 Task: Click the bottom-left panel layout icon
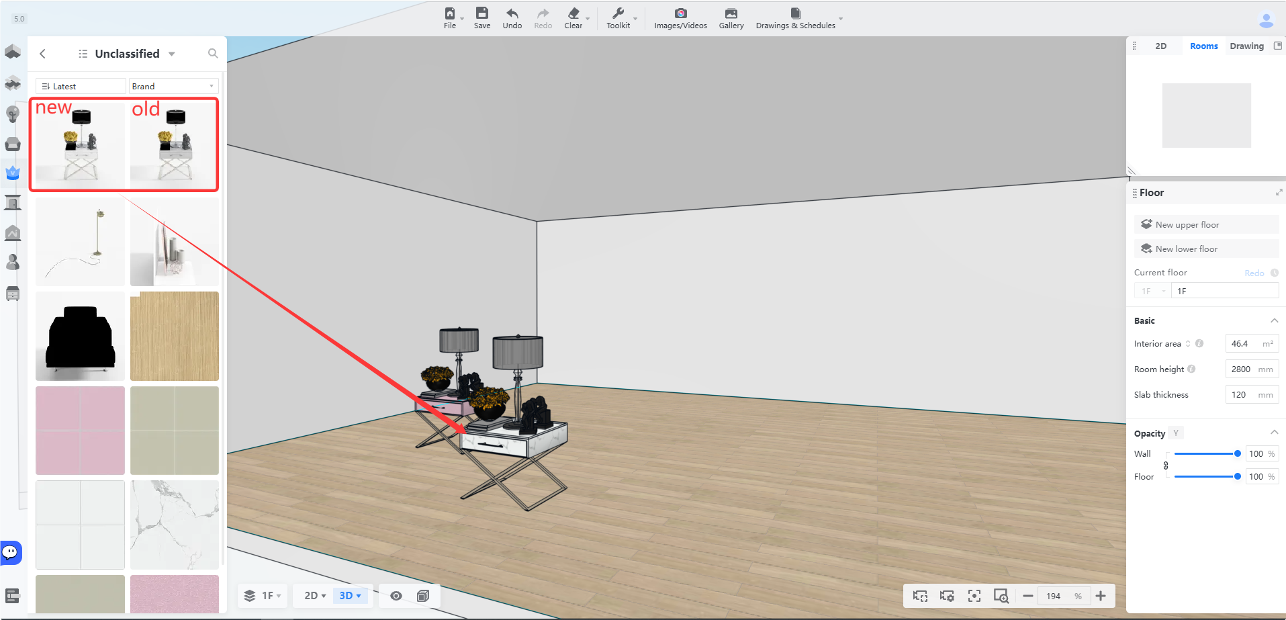point(12,595)
